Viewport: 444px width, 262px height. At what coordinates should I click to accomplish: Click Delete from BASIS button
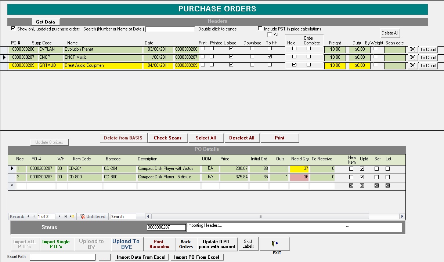point(123,138)
